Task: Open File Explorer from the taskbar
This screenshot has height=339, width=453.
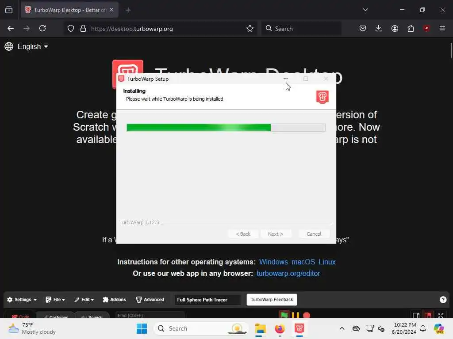Action: [260, 328]
